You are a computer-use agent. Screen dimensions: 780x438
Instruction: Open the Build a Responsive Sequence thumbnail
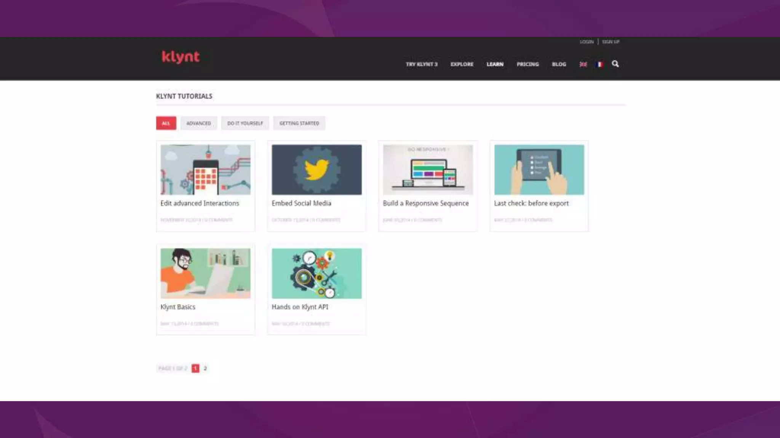pos(428,170)
